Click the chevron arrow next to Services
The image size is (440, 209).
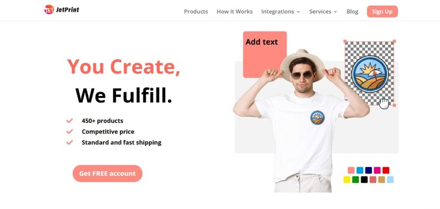335,12
